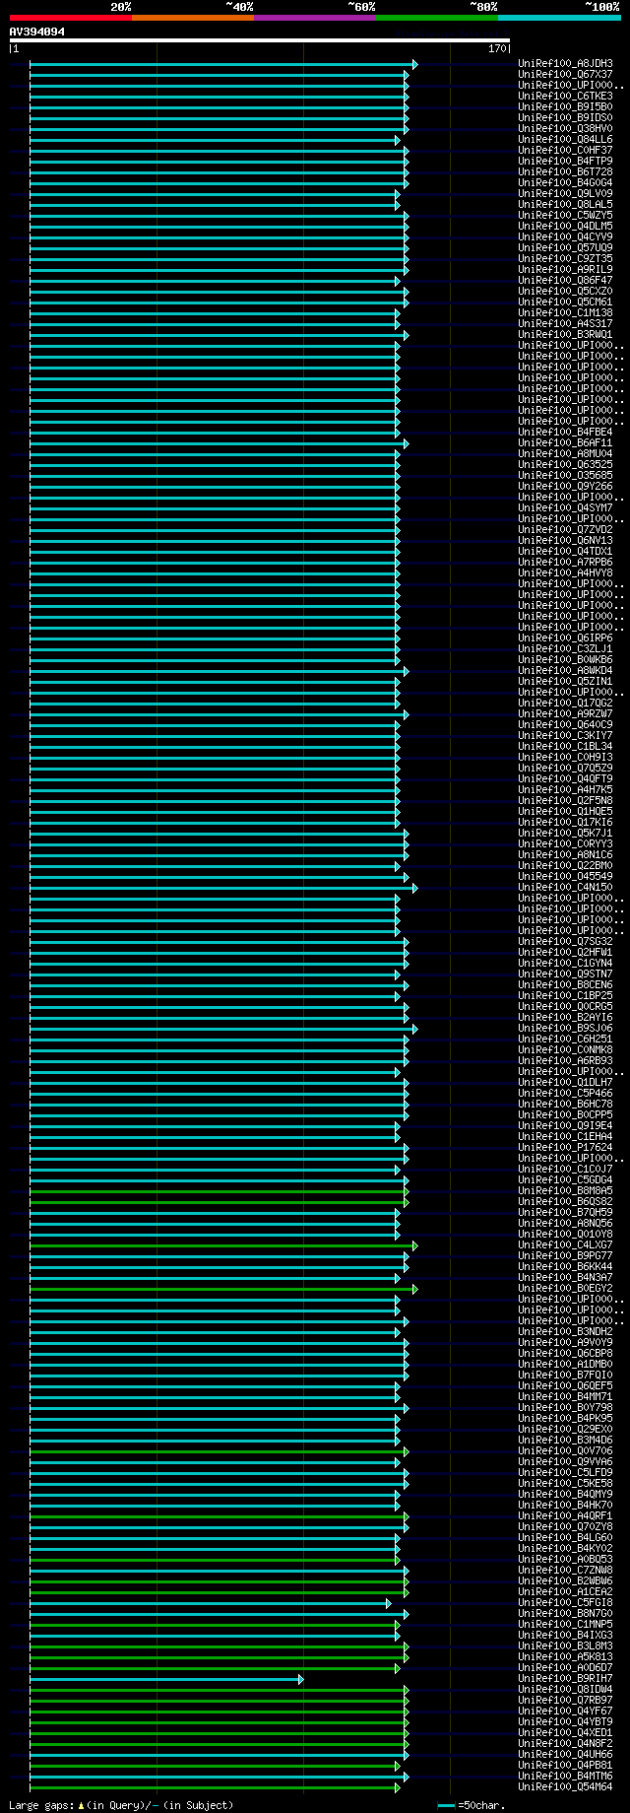630x1813 pixels.
Task: Select the UniRef100_Q5CM61 hit label
Action: 565,302
